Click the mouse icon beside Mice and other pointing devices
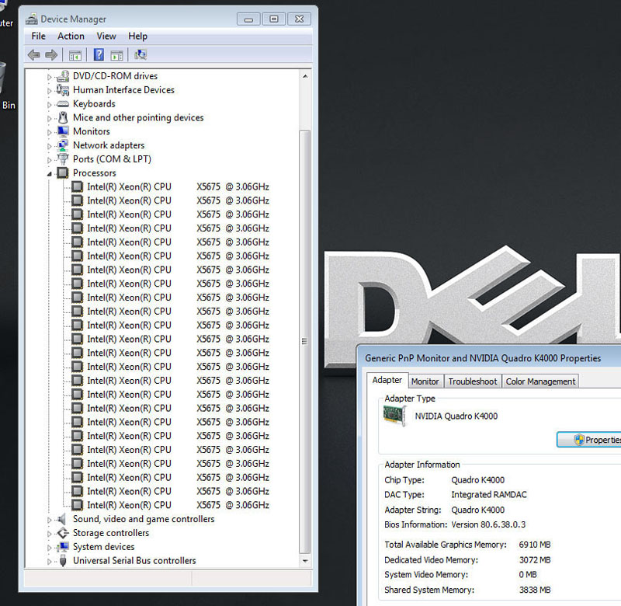The image size is (621, 606). (63, 117)
